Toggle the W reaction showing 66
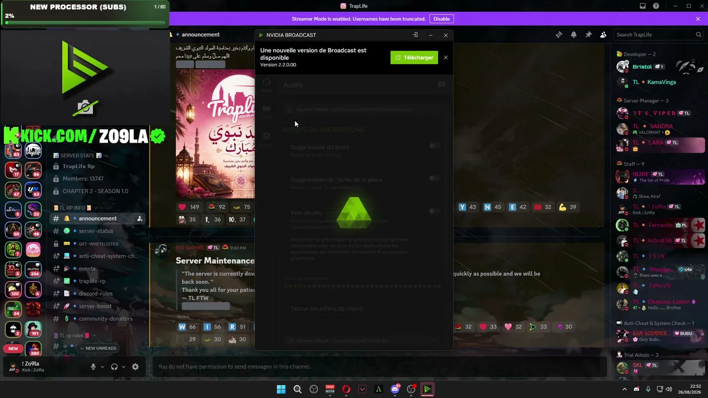Viewport: 708px width, 398px height. click(188, 327)
